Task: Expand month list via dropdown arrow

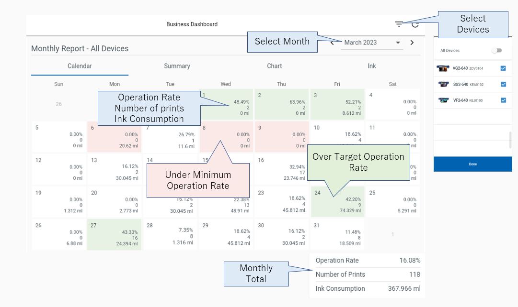Action: coord(398,43)
